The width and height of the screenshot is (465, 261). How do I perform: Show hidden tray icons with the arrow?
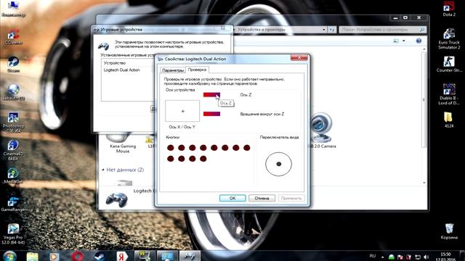point(383,257)
